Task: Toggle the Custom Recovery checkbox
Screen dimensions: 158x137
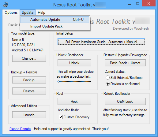Action: (x=61, y=117)
